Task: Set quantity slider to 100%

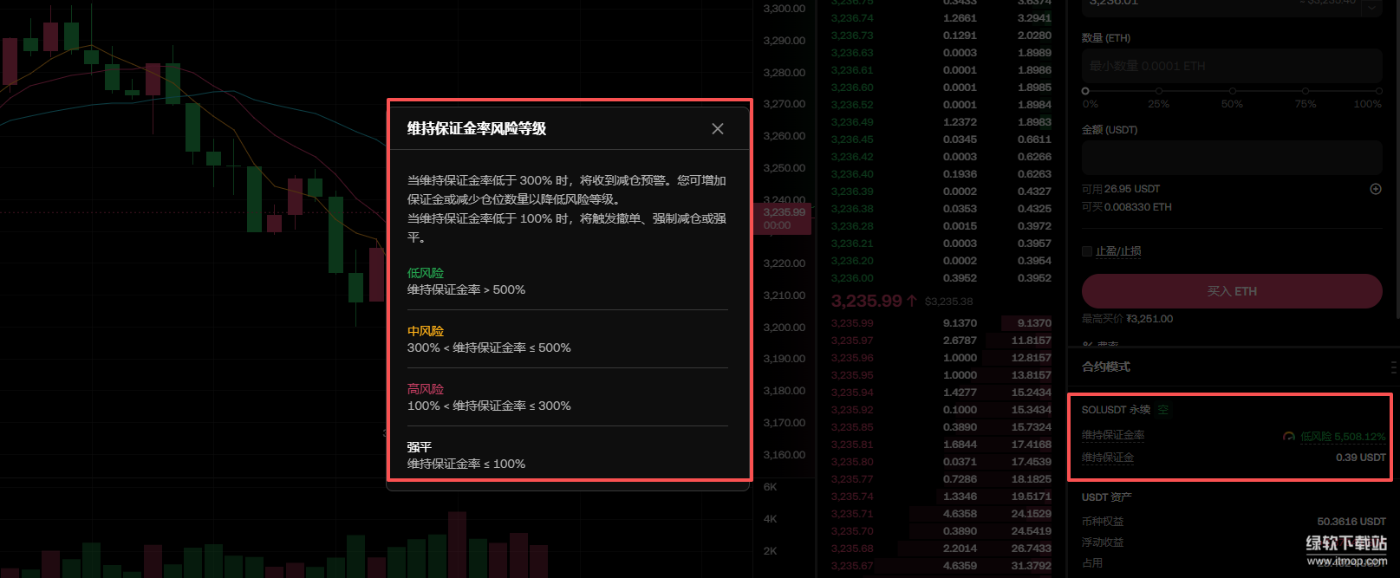Action: point(1378,91)
